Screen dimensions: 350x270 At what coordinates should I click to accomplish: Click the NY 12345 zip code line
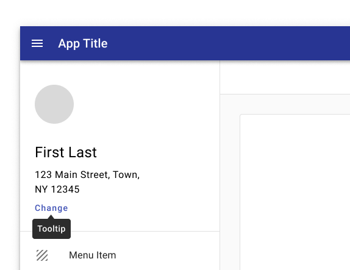click(x=57, y=190)
